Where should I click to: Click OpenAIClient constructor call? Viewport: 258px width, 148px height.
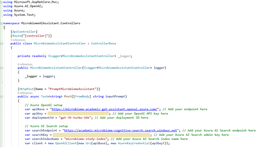click(66, 143)
